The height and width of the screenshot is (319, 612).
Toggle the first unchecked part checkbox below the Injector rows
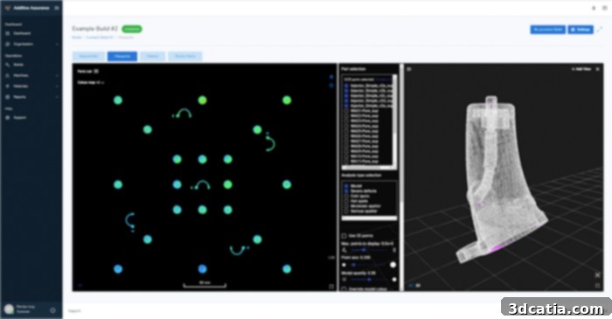[x=346, y=111]
